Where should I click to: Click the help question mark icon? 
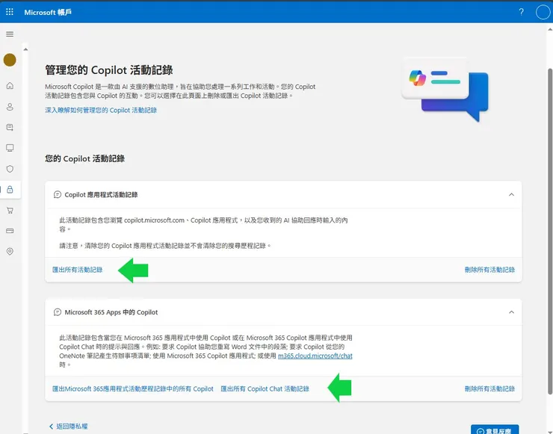coord(521,12)
